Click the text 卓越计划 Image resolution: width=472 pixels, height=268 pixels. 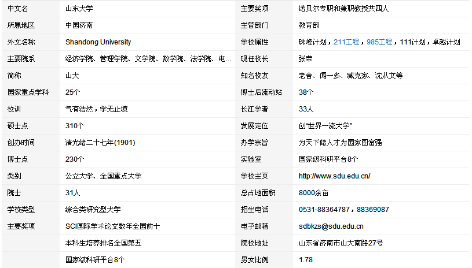447,42
